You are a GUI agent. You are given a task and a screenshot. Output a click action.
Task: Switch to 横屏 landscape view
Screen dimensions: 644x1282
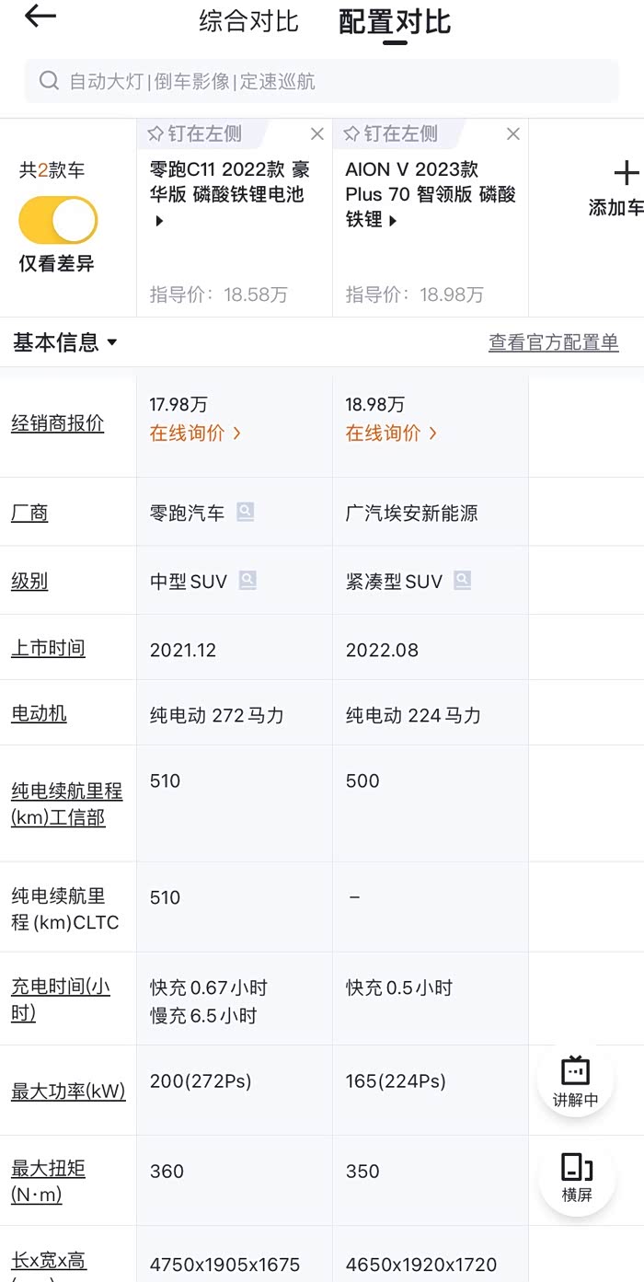tap(576, 1177)
